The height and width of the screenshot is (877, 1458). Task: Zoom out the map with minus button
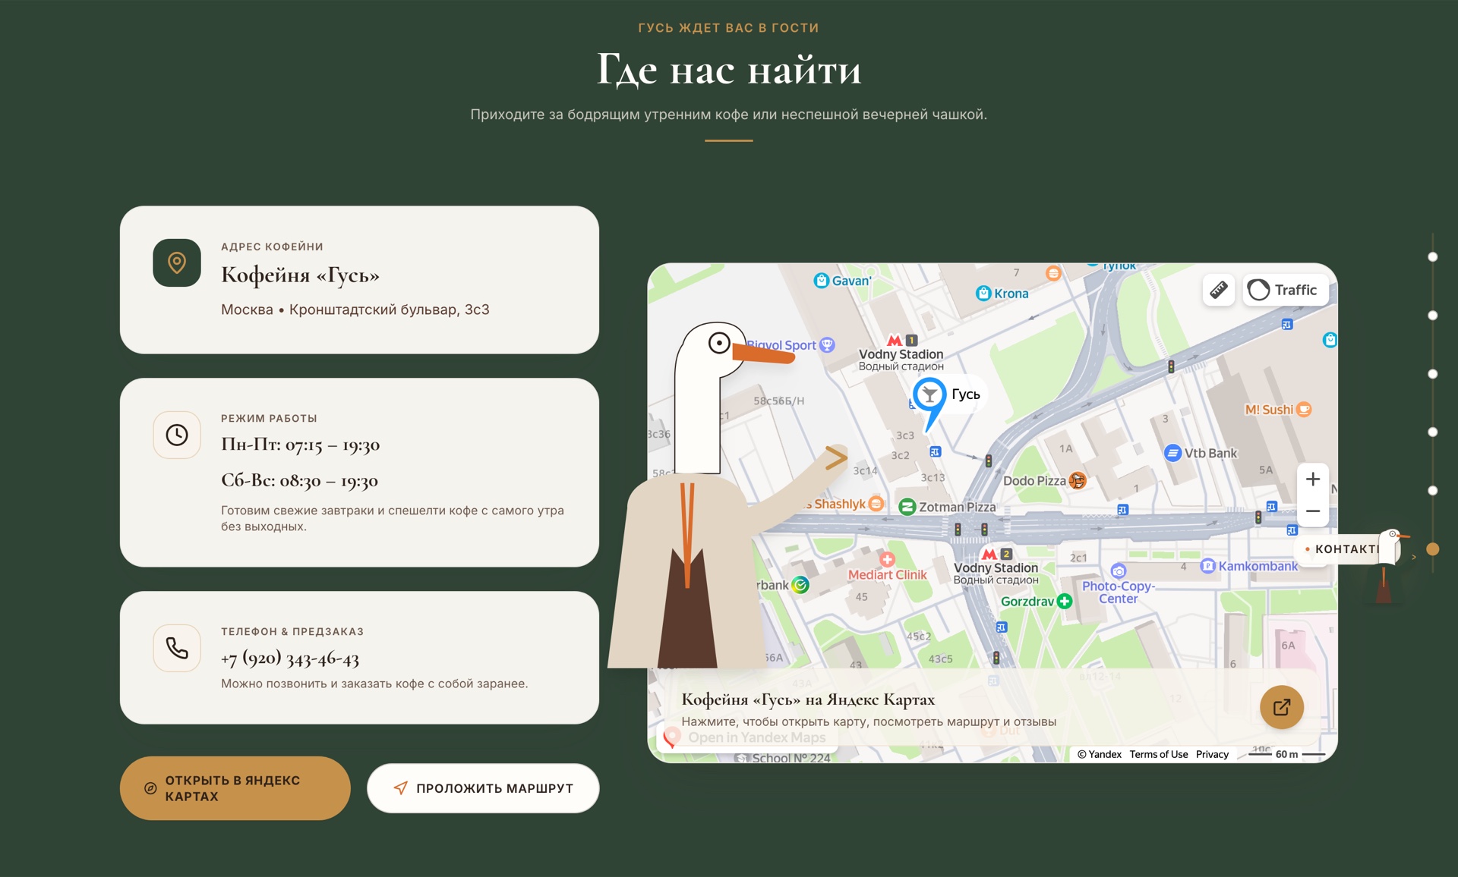[x=1312, y=511]
